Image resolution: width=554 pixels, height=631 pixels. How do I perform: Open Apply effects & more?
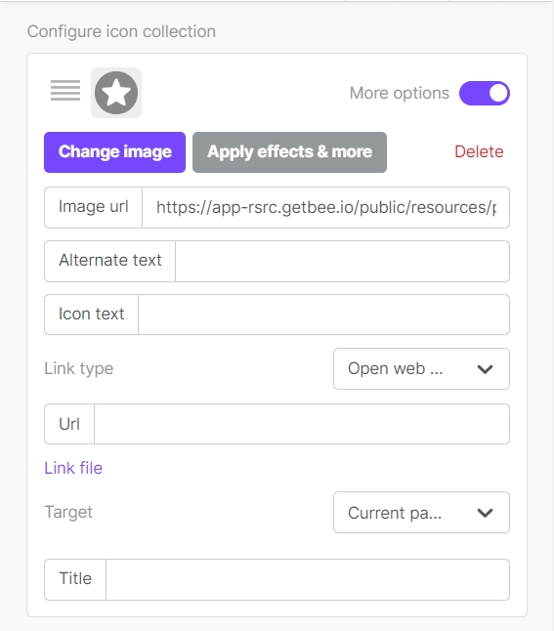point(289,152)
